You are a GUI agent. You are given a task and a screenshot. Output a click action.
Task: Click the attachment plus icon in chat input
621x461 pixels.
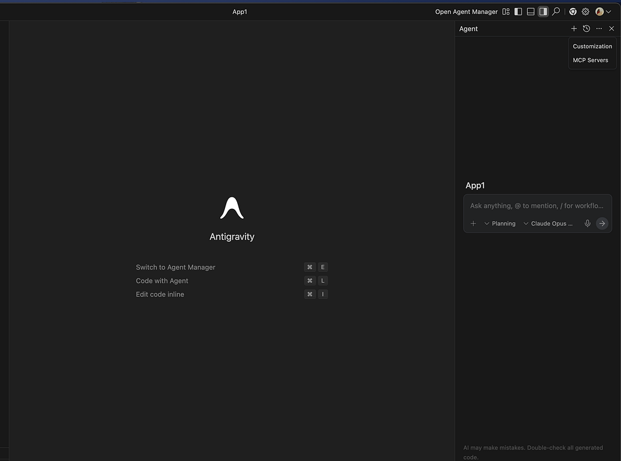click(473, 223)
